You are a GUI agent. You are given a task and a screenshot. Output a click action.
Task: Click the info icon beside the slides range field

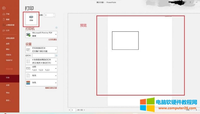click(56, 56)
